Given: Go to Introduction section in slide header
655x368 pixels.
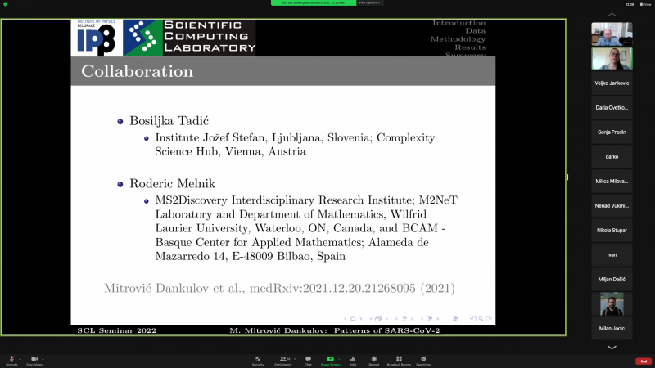Looking at the screenshot, I should coord(458,23).
